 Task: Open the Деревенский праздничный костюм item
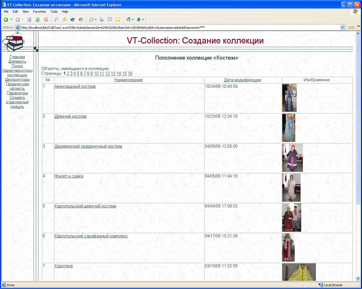pos(88,146)
